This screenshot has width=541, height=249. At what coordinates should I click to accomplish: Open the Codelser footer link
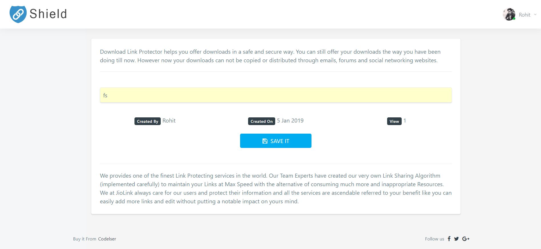pos(107,239)
